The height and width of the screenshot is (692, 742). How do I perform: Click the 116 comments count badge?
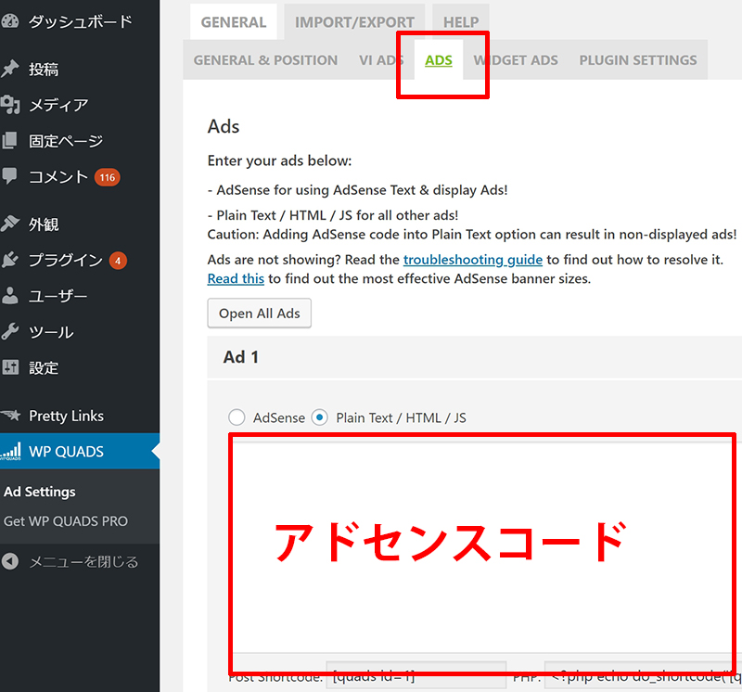(108, 177)
